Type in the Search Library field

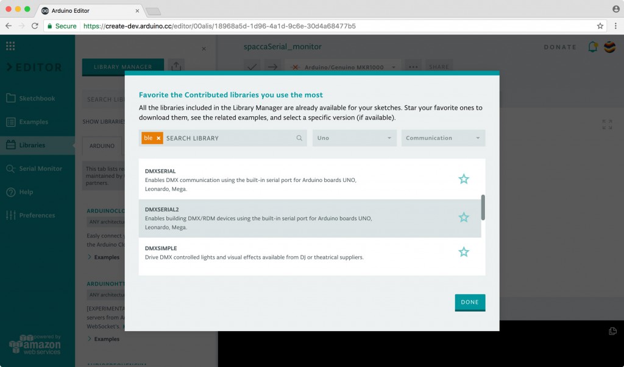[229, 138]
